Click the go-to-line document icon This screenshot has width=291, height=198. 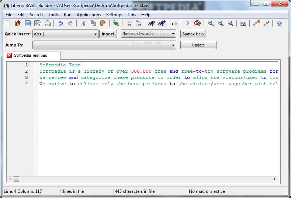click(175, 23)
